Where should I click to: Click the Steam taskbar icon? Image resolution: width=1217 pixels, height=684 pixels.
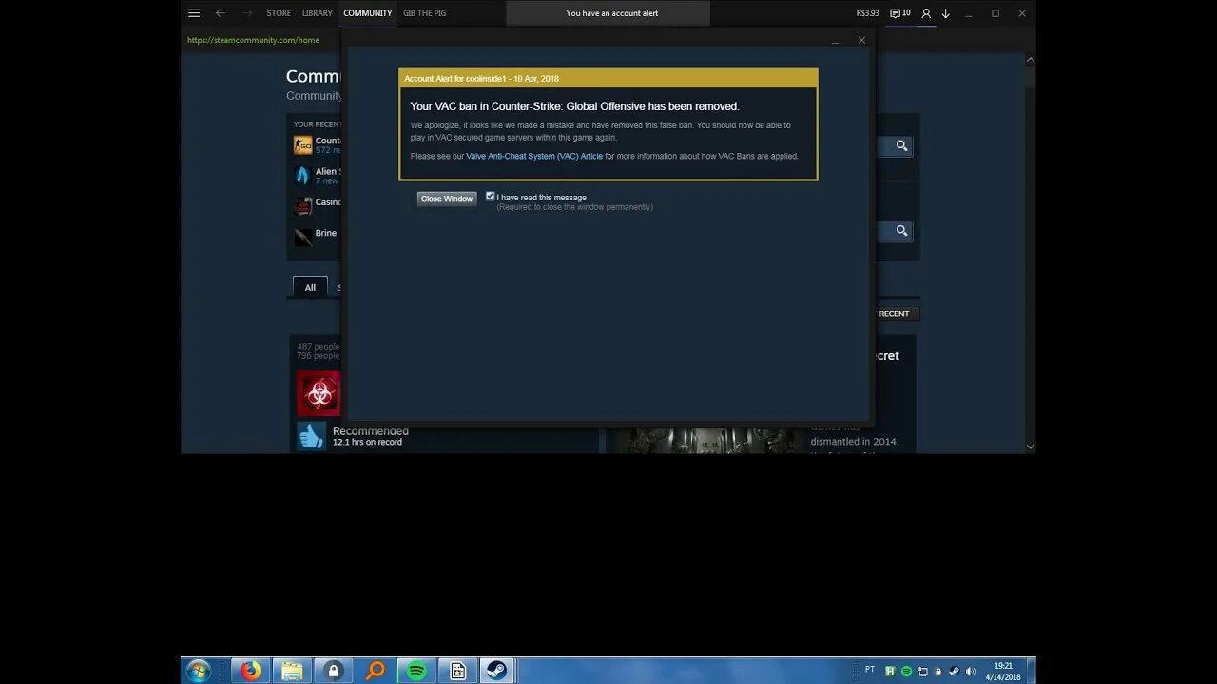497,671
